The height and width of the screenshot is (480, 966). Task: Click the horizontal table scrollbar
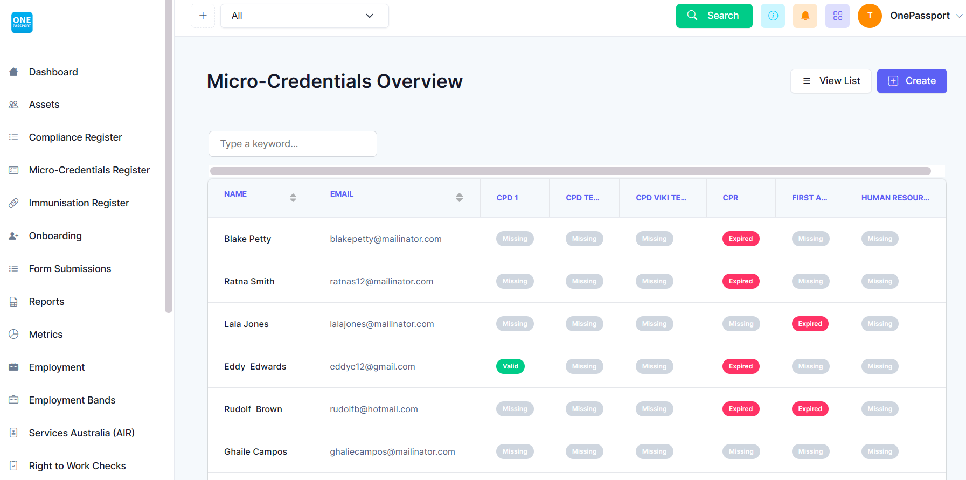[570, 171]
